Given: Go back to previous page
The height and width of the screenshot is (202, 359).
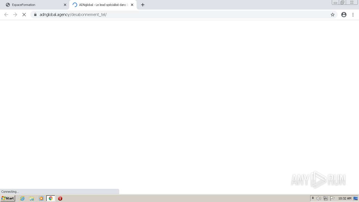Looking at the screenshot, I should (x=6, y=15).
